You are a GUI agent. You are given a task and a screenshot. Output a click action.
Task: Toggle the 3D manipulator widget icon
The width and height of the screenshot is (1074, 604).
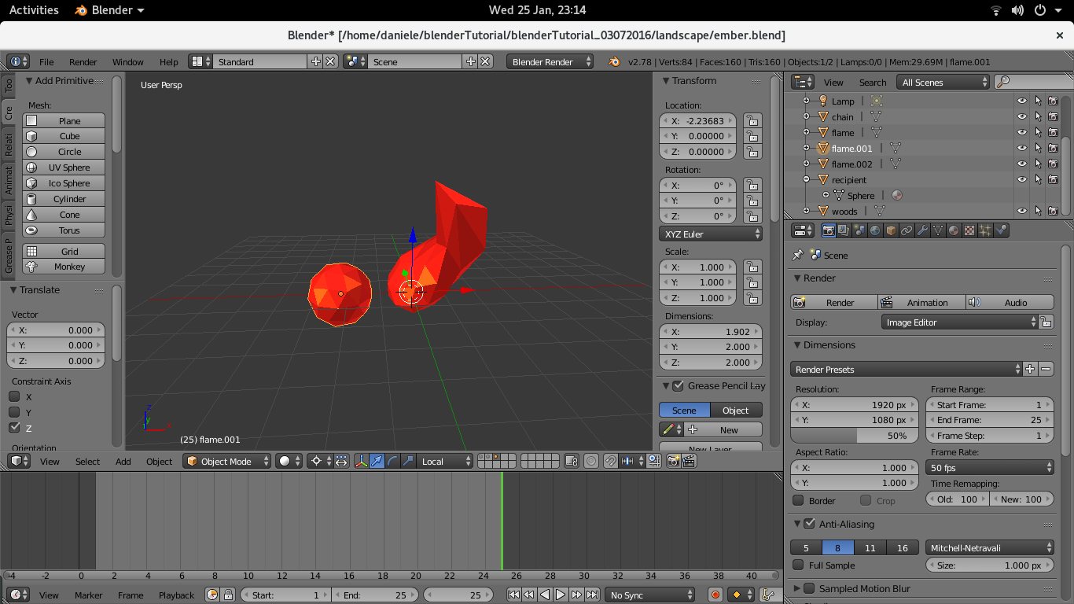tap(362, 462)
